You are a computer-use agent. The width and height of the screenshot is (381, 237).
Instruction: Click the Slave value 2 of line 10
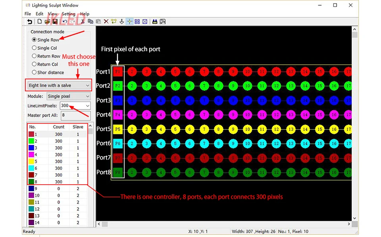[78, 195]
